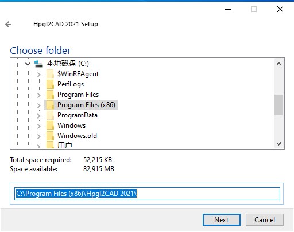294x232 pixels.
Task: Minimize the setup window
Action: [228, 9]
